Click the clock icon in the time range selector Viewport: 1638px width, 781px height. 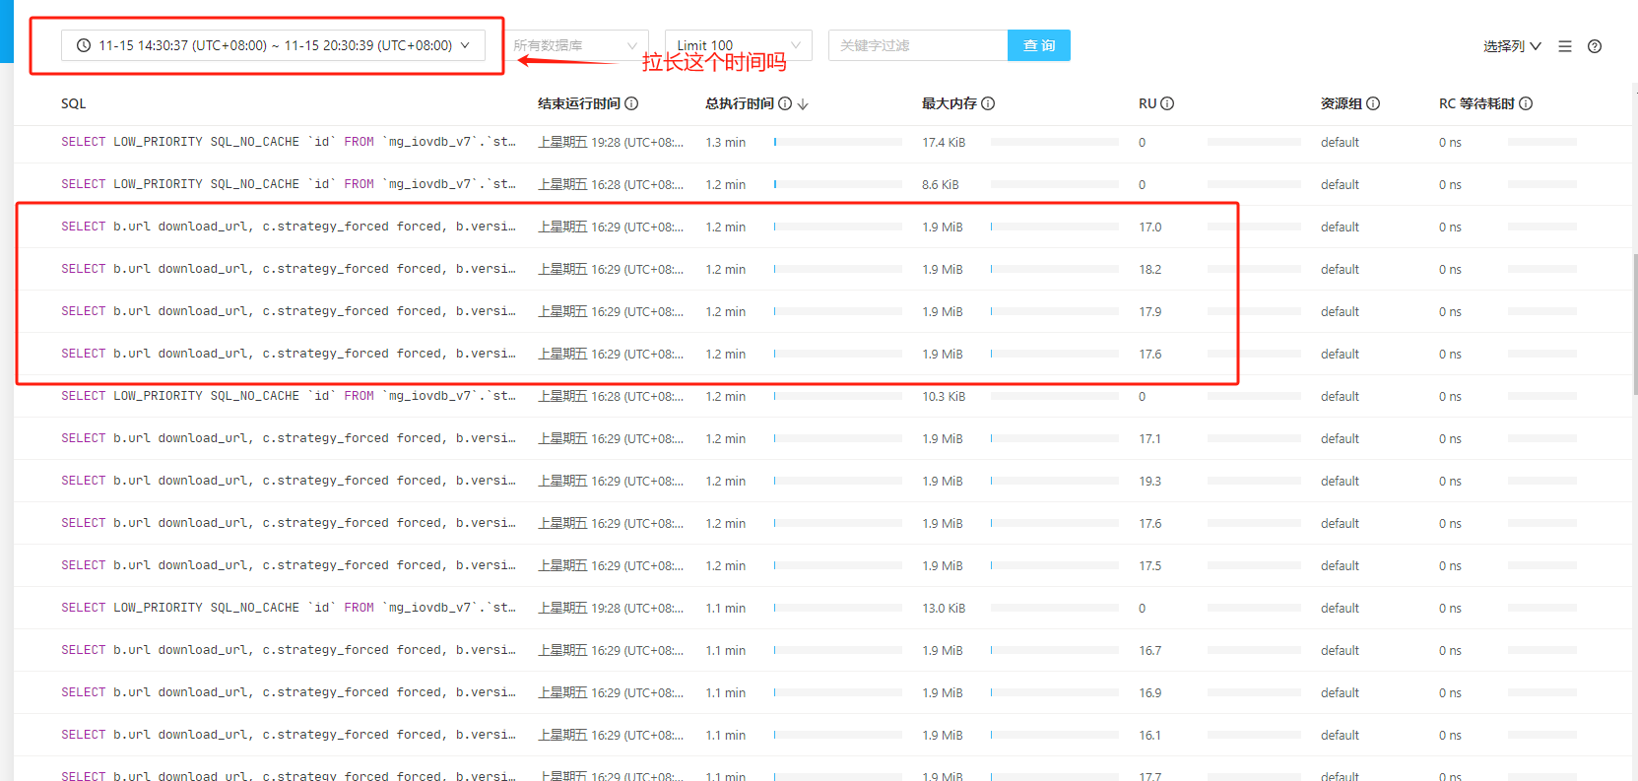84,45
